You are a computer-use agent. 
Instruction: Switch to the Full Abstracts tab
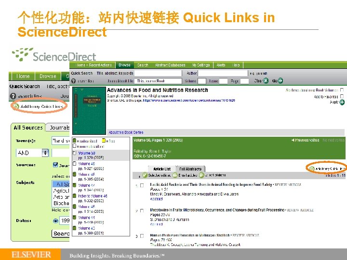[190, 169]
